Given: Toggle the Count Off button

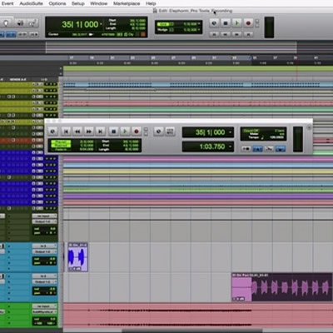Looking at the screenshot, I should point(251,131).
